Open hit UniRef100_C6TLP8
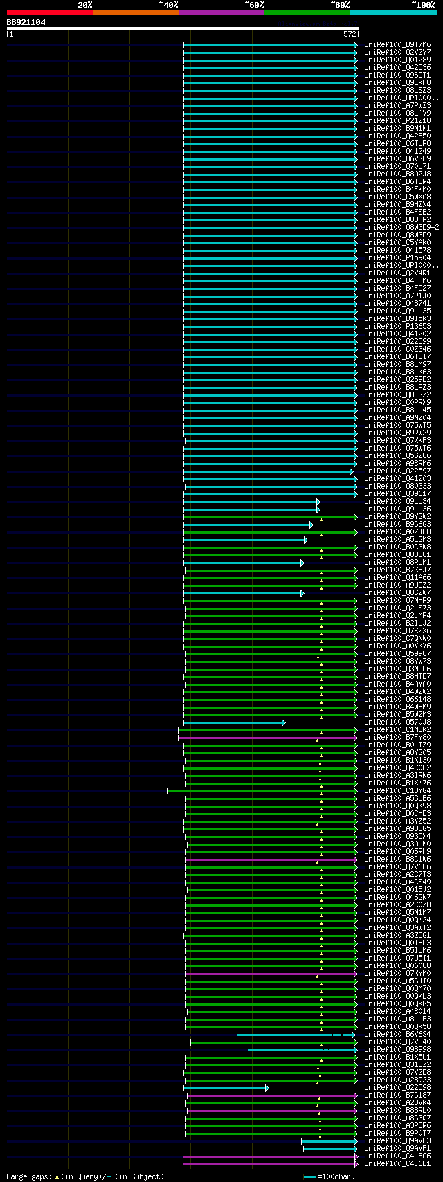The height and width of the screenshot is (1182, 443). click(x=397, y=144)
